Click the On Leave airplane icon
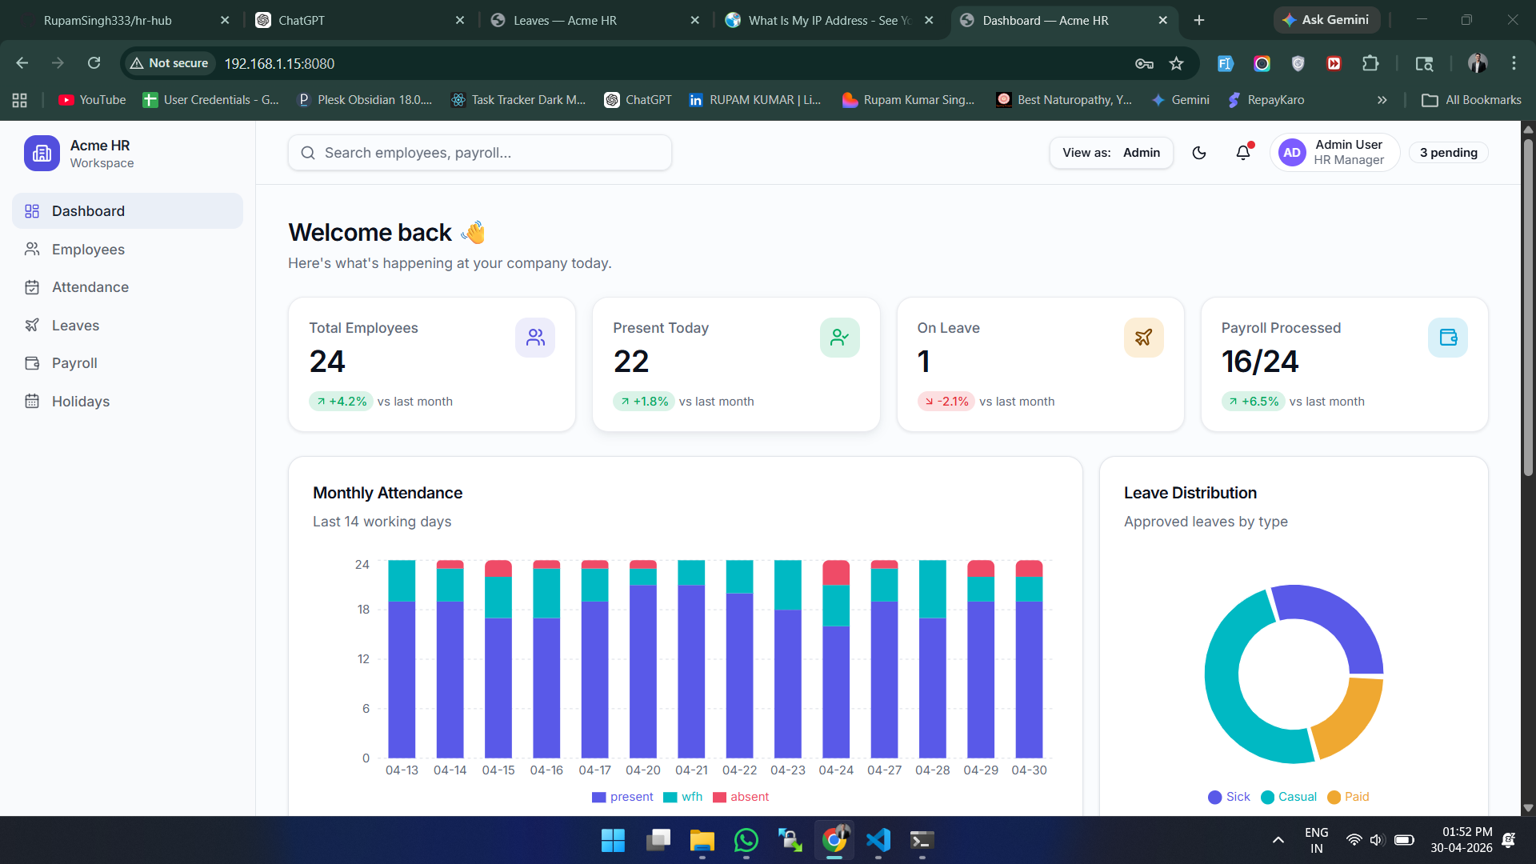This screenshot has width=1536, height=864. pos(1143,338)
